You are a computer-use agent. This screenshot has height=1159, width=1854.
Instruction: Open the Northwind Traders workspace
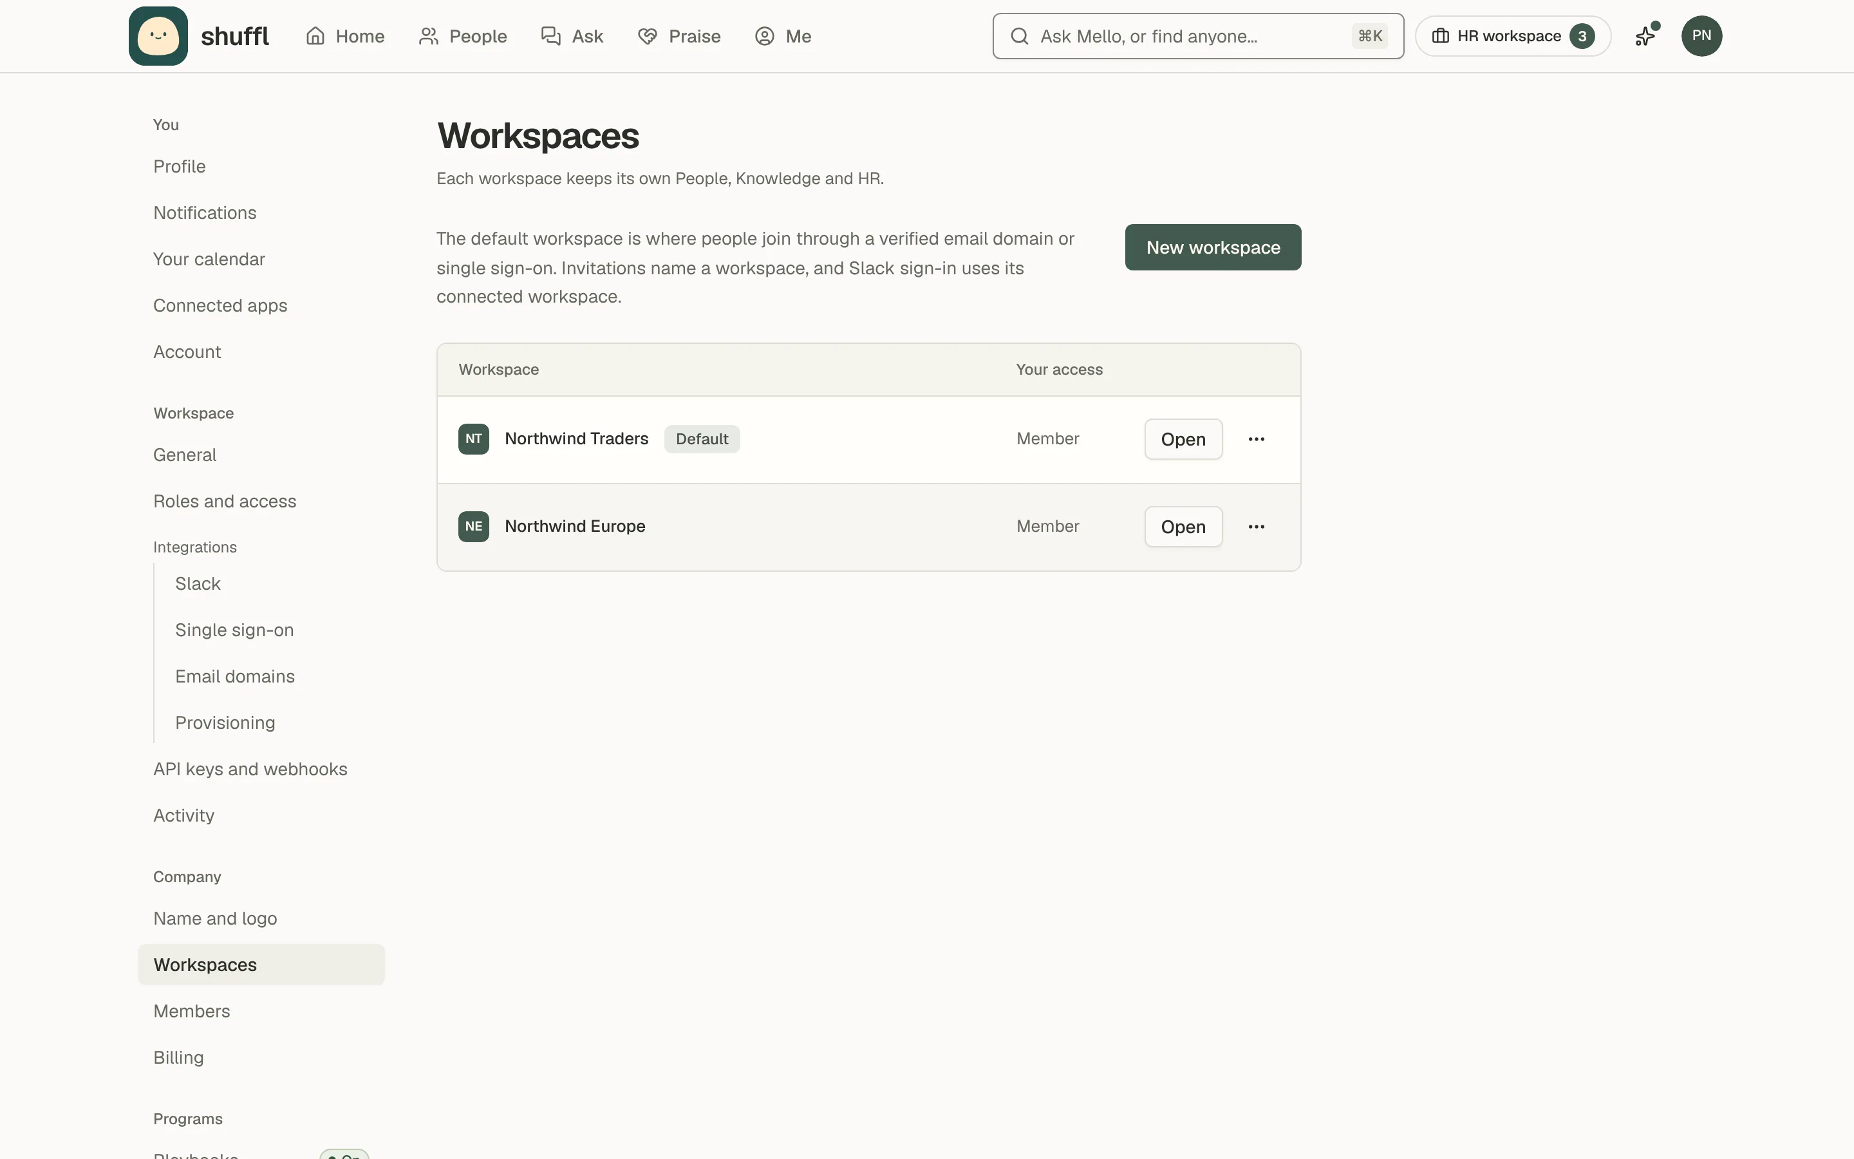(x=1183, y=439)
